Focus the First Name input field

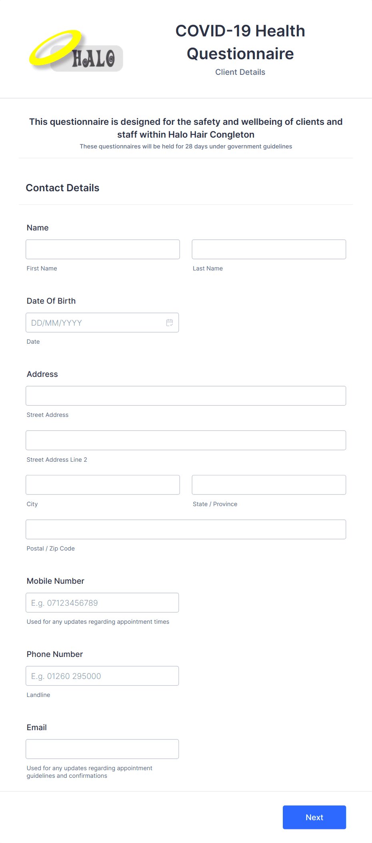click(103, 249)
